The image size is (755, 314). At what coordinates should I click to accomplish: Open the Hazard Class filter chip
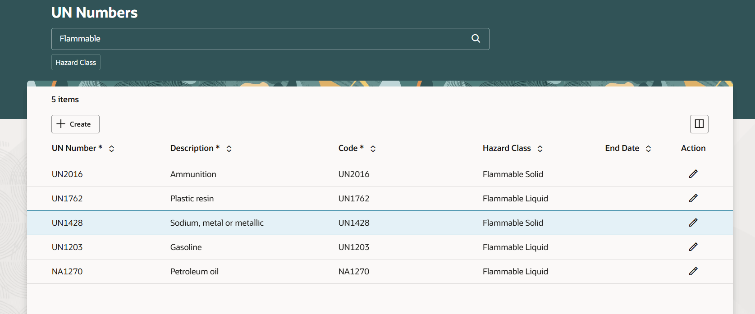point(76,63)
